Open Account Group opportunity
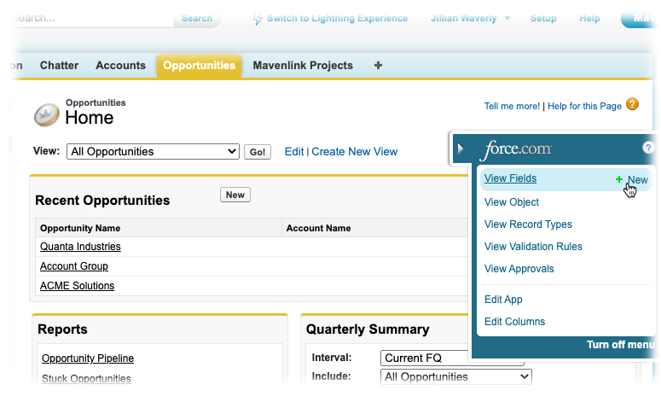Screen dimensions: 661x408 tap(73, 266)
